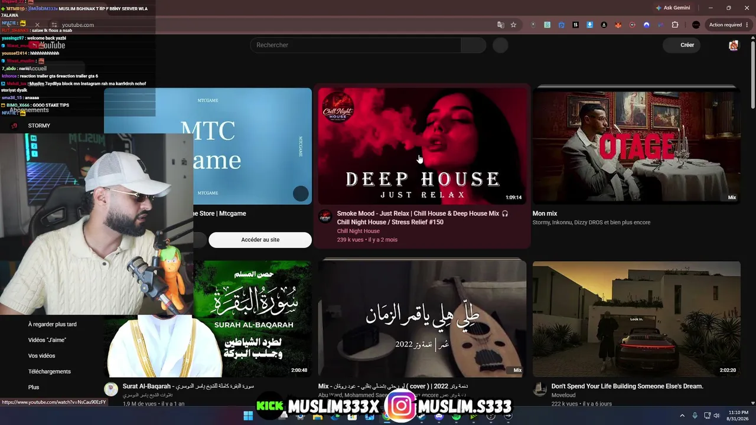Open the Don't Spend Your Life video thumbnail
Viewport: 756px width, 425px height.
pyautogui.click(x=637, y=319)
